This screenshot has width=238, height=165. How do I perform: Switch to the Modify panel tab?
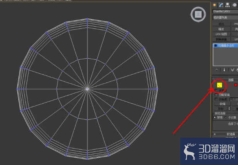pyautogui.click(x=221, y=5)
